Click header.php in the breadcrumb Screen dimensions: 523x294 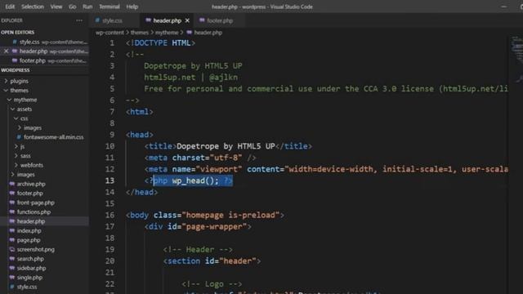(208, 33)
